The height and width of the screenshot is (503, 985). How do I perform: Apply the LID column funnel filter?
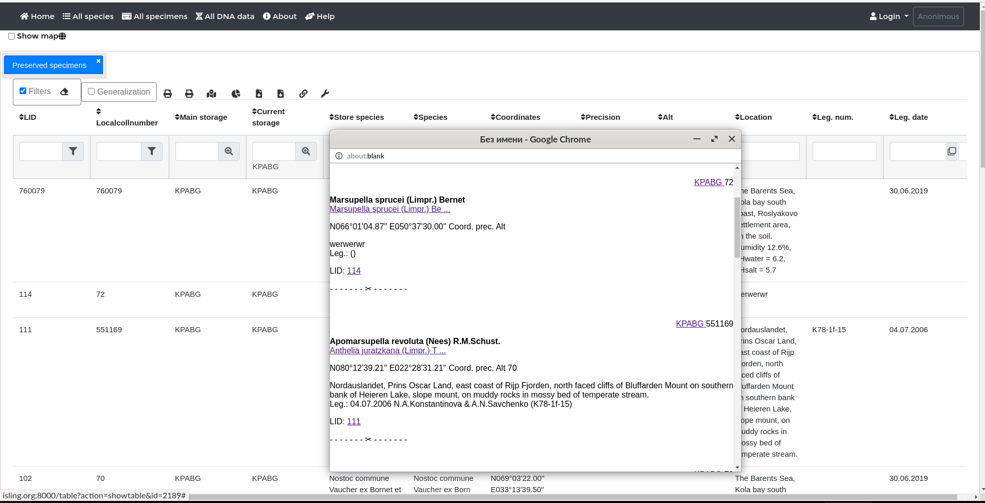point(73,151)
